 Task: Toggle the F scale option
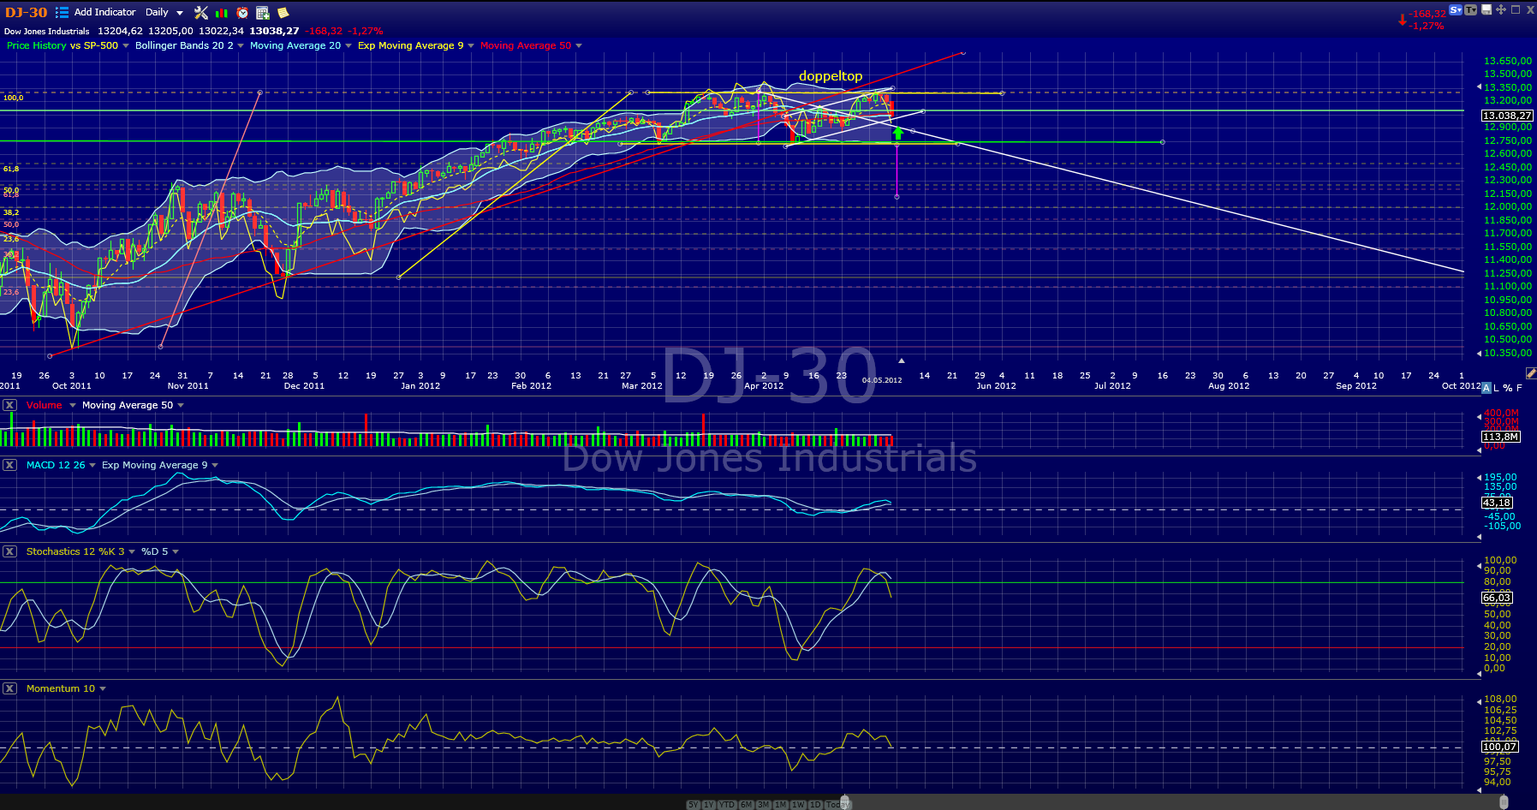point(1520,388)
